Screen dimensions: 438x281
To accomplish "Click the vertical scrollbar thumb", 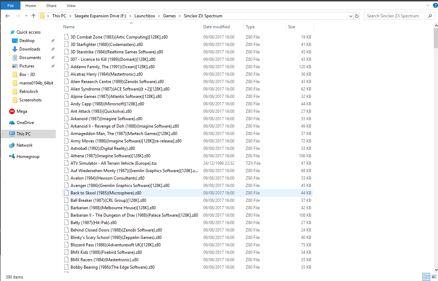I will coord(436,38).
